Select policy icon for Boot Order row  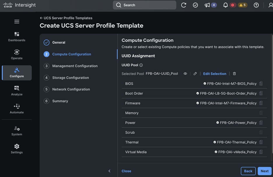point(261,93)
